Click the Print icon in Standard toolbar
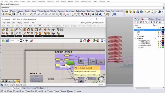Viewport: 165px width, 93px height. coord(13,14)
